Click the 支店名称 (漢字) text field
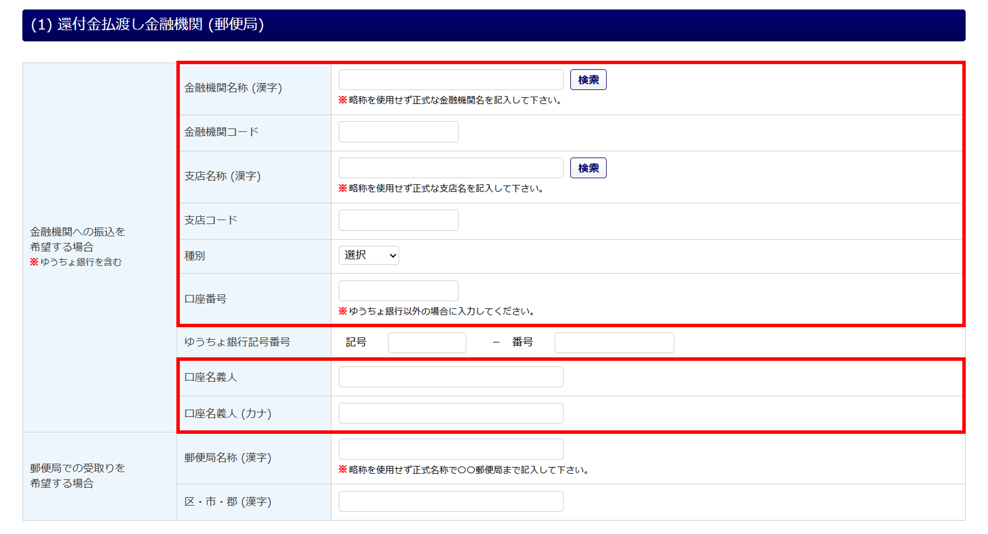The height and width of the screenshot is (534, 988). (x=451, y=168)
